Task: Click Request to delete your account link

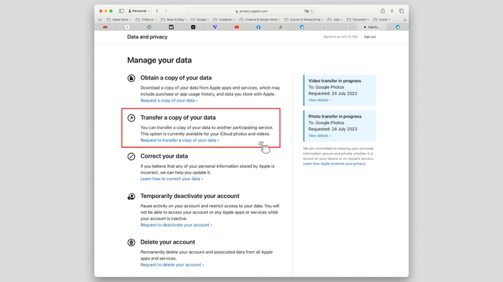Action: (x=172, y=264)
